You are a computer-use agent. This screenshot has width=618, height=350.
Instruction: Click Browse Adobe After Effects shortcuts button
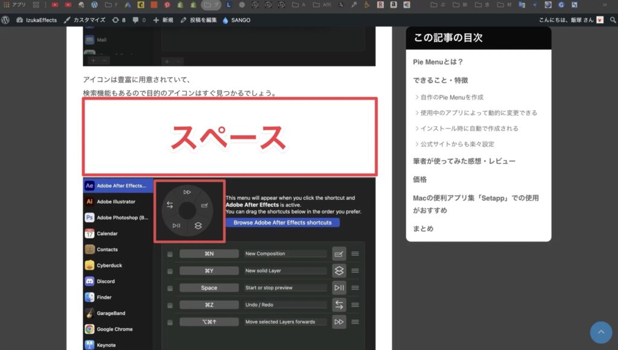click(x=282, y=222)
